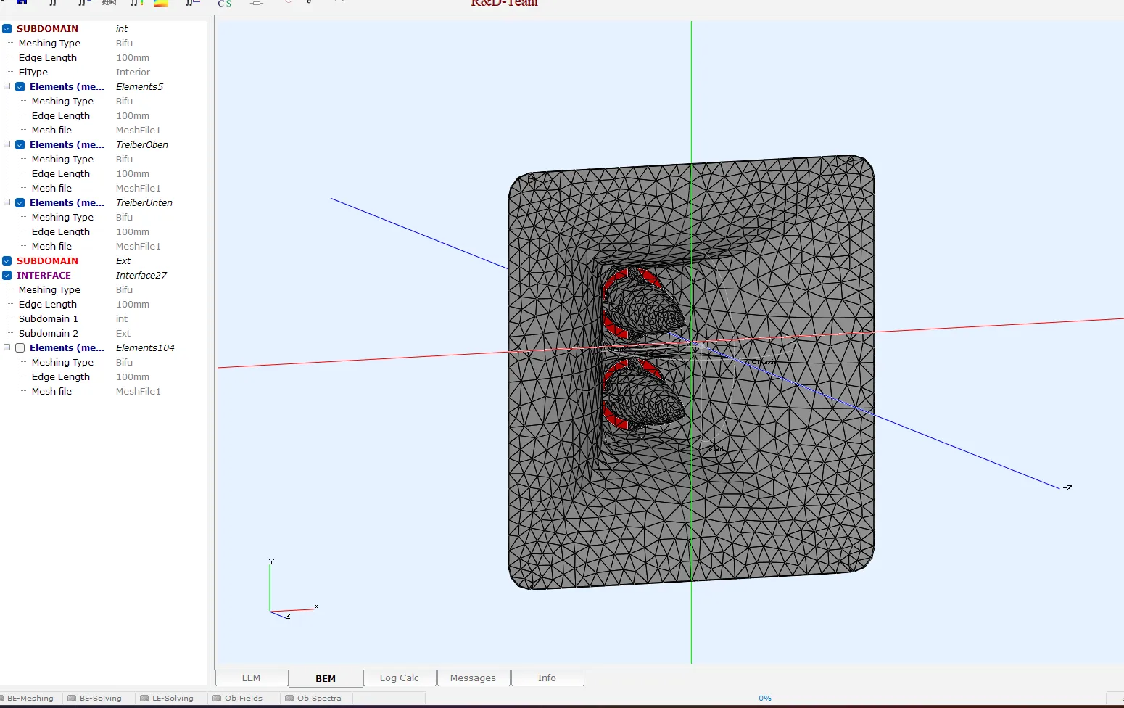1124x708 pixels.
Task: Switch to the LEM tab
Action: pyautogui.click(x=252, y=678)
